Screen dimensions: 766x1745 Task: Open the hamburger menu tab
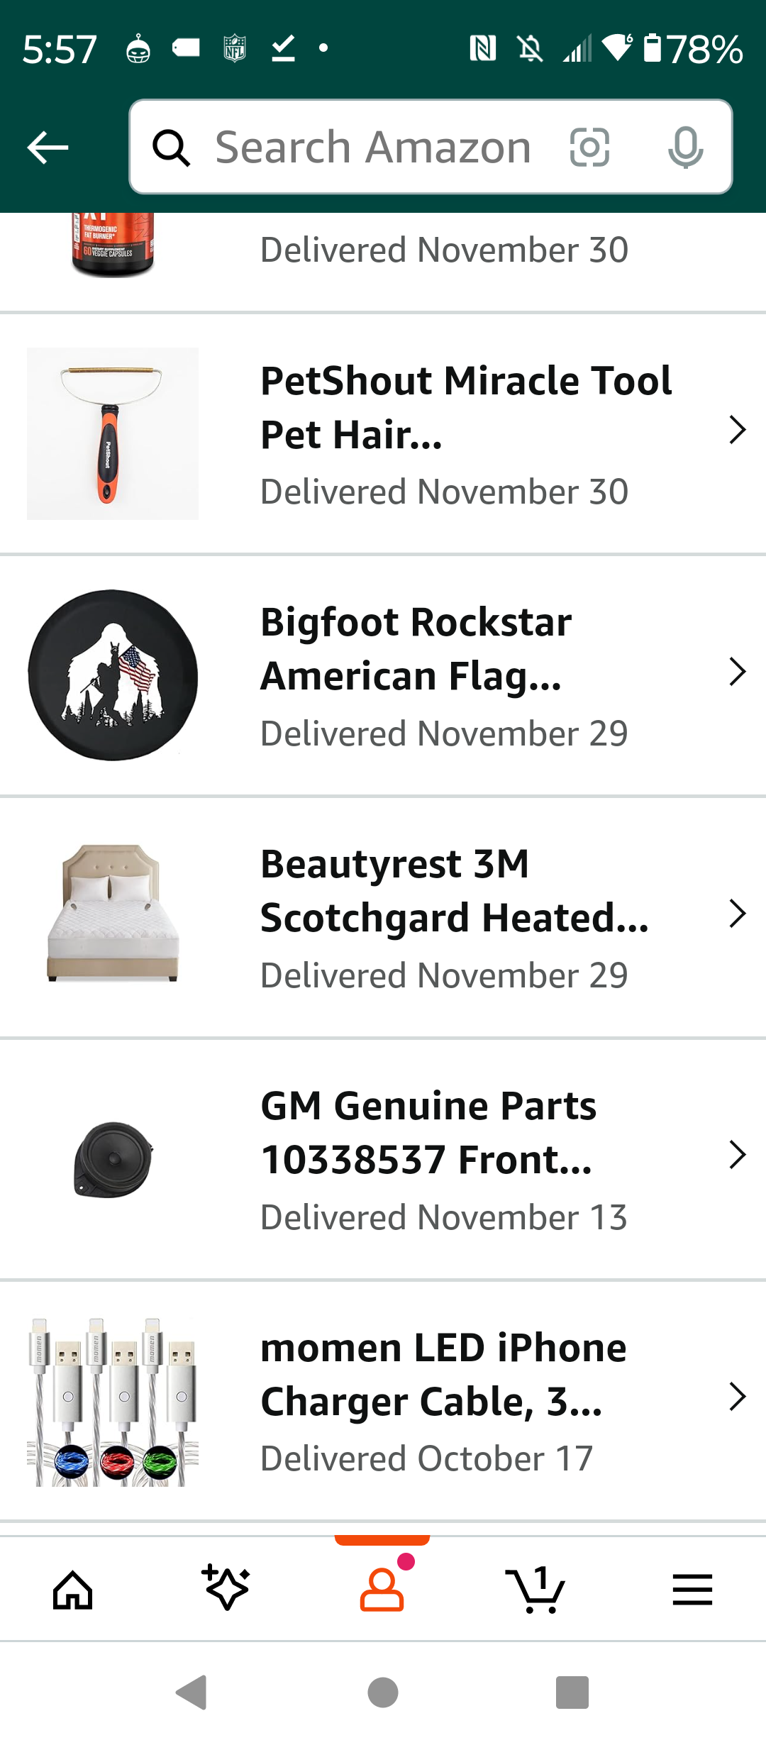[x=692, y=1589]
